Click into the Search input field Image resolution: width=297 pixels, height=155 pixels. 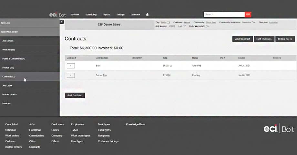coord(224,14)
